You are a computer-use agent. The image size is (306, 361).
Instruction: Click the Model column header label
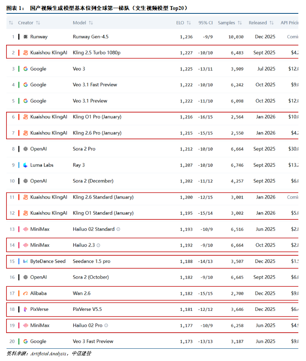79,23
